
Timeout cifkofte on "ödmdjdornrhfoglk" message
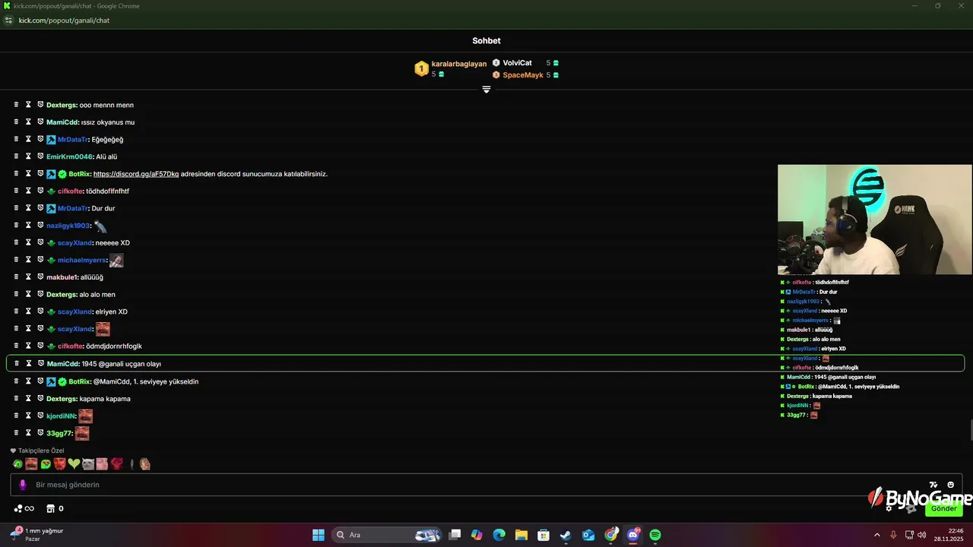coord(28,346)
